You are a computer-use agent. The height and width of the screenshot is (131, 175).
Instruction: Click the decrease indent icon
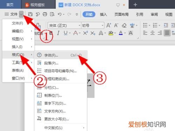[x=166, y=25]
